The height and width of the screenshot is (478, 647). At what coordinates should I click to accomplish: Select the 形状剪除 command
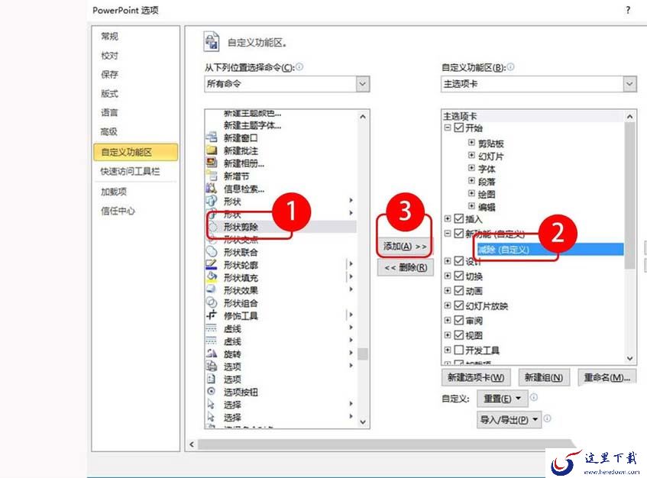(x=280, y=227)
